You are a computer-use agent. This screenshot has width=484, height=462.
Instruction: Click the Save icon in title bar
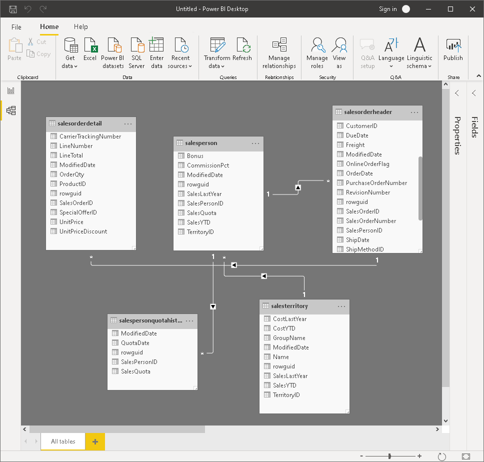coord(13,9)
